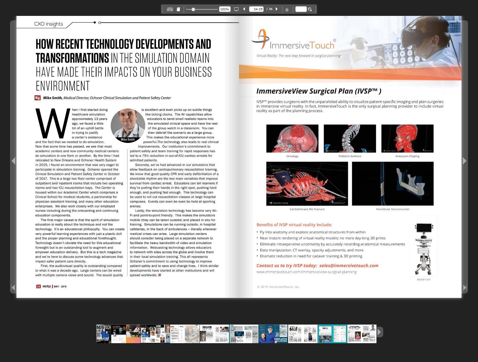Open the immersivetouch.com surgical-planning URL
This screenshot has width=478, height=362.
pyautogui.click(x=306, y=272)
